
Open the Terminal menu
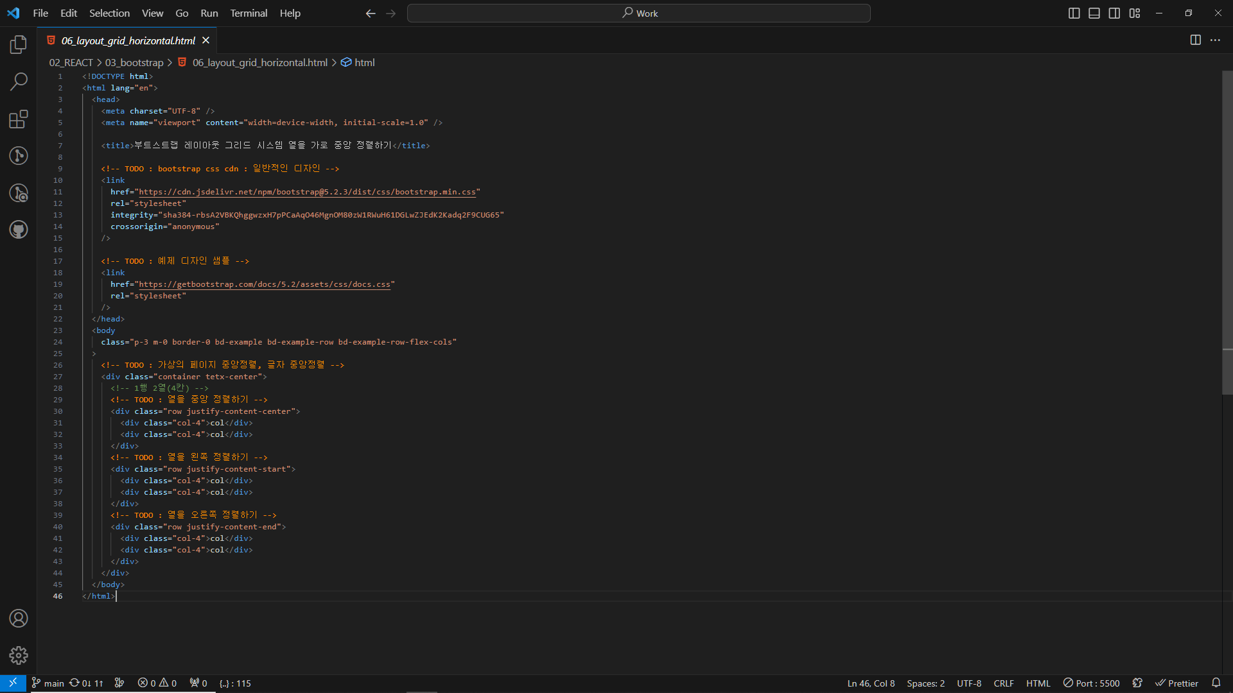(x=249, y=13)
